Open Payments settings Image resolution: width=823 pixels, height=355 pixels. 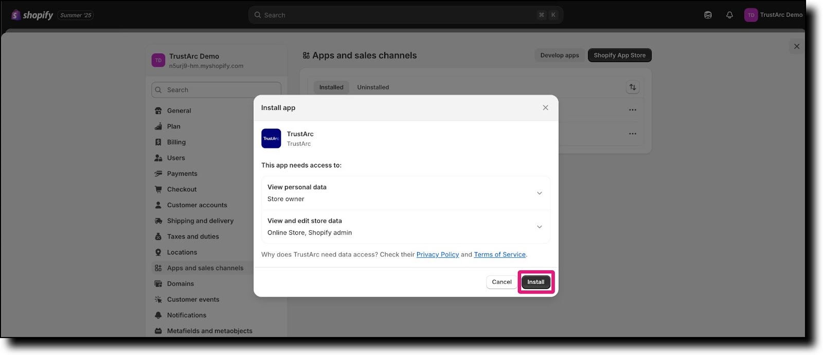point(182,174)
